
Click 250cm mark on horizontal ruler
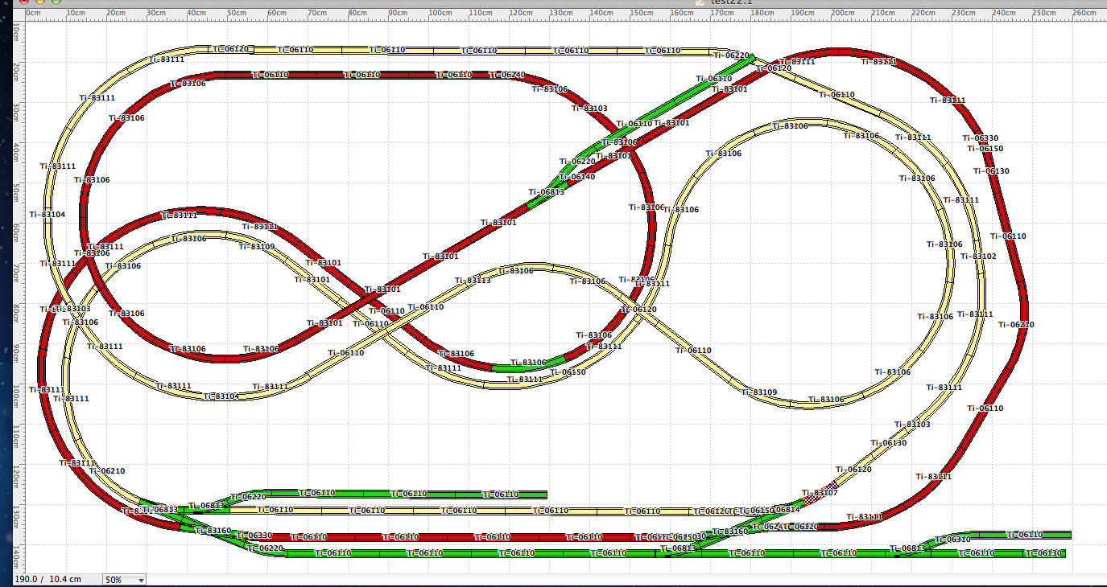1045,13
